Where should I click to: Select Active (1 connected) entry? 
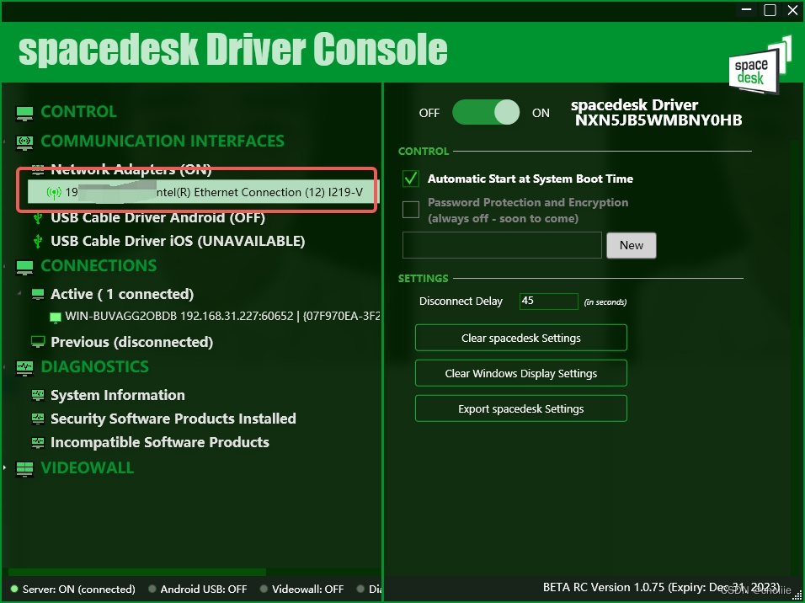pos(122,294)
